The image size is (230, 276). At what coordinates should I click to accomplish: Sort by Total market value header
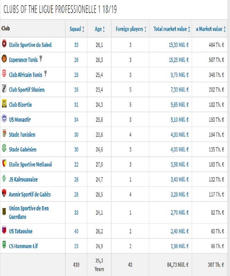coord(172,29)
